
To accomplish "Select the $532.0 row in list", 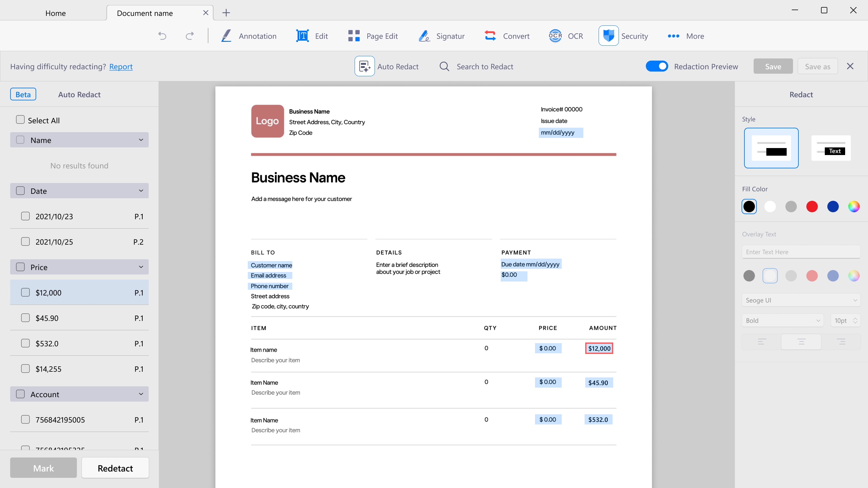I will 79,343.
